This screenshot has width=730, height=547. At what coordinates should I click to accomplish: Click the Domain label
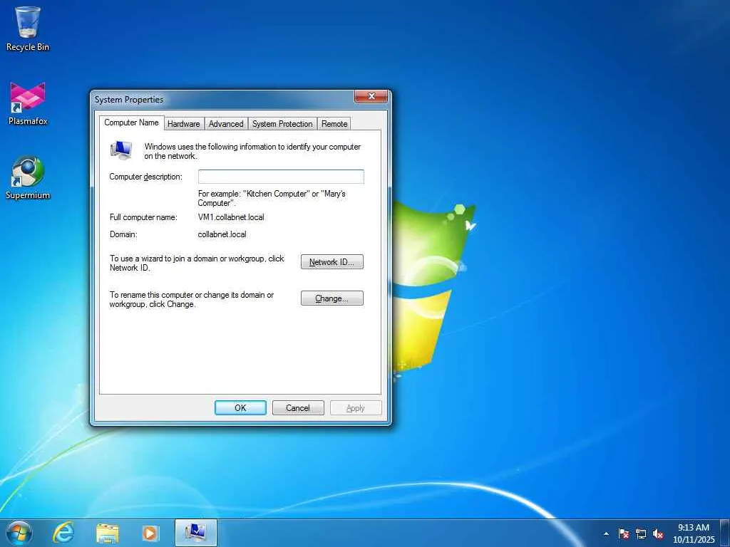[x=123, y=234]
